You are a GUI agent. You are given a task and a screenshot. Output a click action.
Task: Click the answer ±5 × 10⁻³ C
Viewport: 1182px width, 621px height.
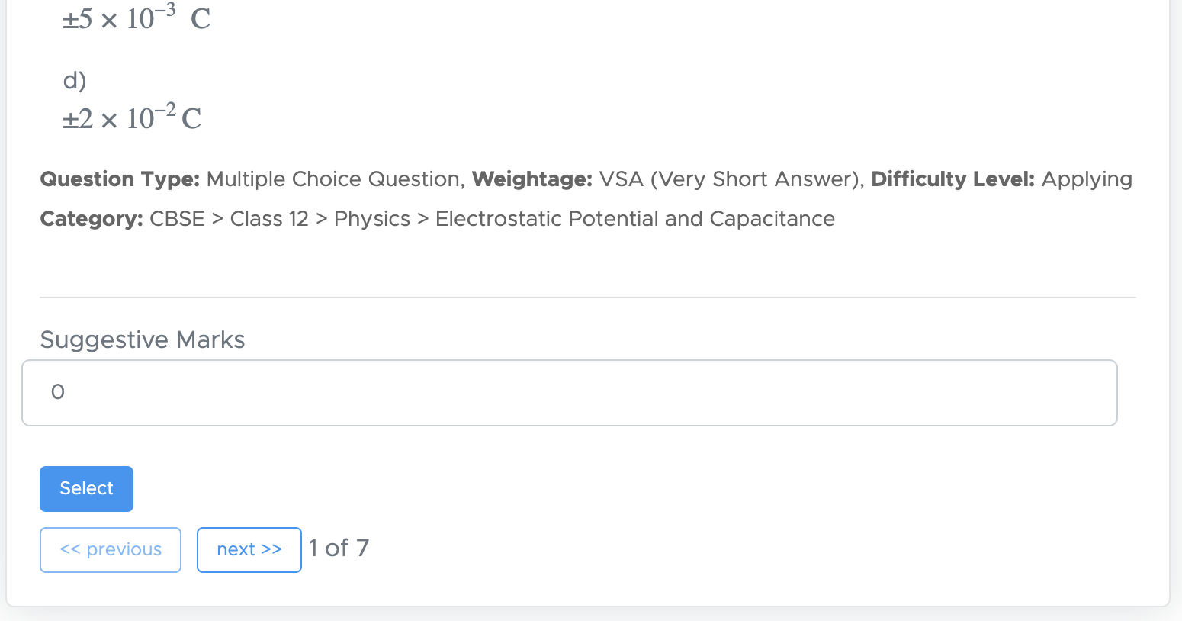[x=136, y=18]
